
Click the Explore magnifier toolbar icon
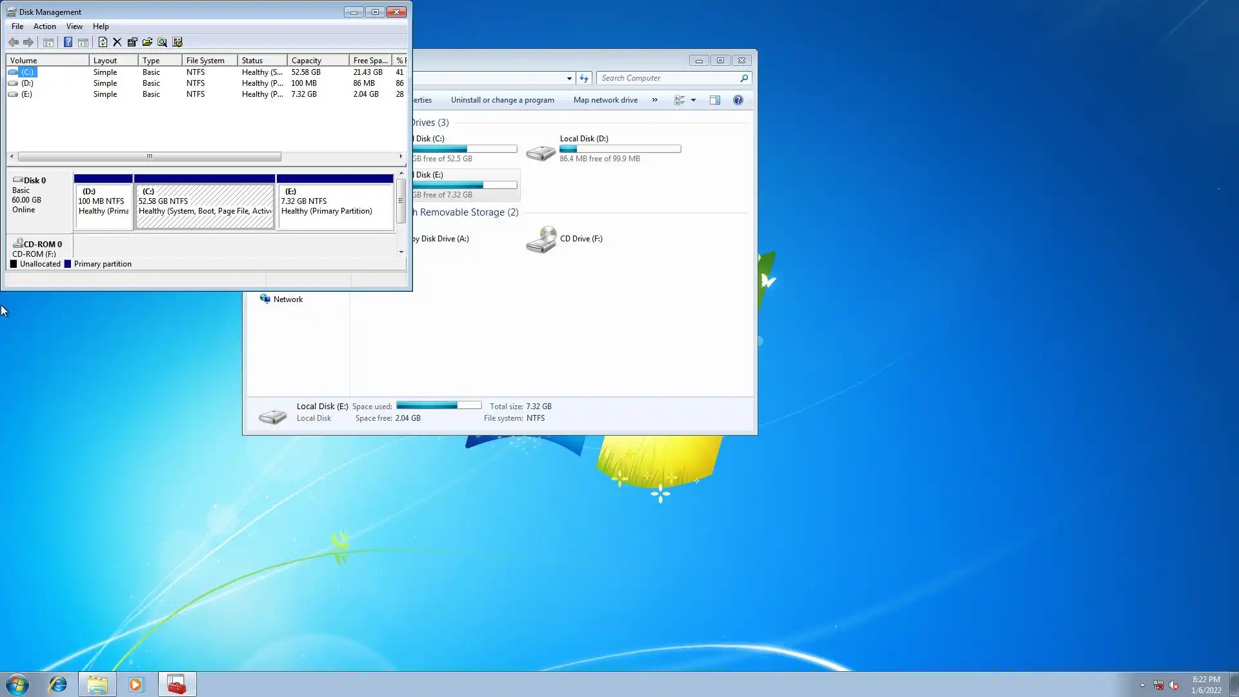162,43
